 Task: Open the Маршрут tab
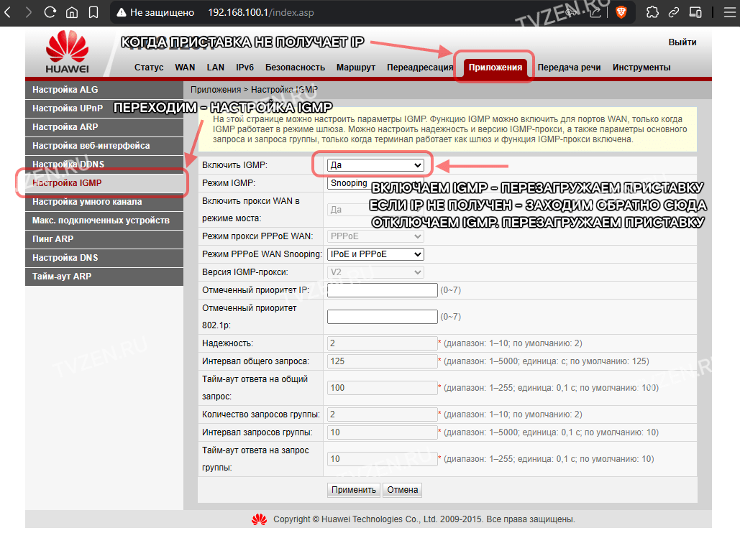356,68
